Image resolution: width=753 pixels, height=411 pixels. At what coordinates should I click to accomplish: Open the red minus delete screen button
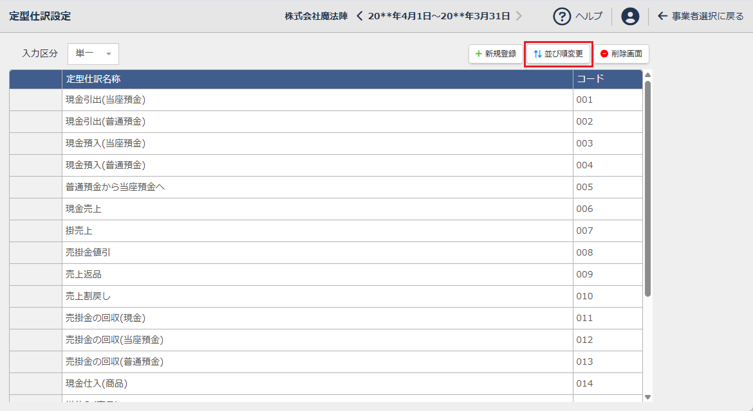pos(621,54)
